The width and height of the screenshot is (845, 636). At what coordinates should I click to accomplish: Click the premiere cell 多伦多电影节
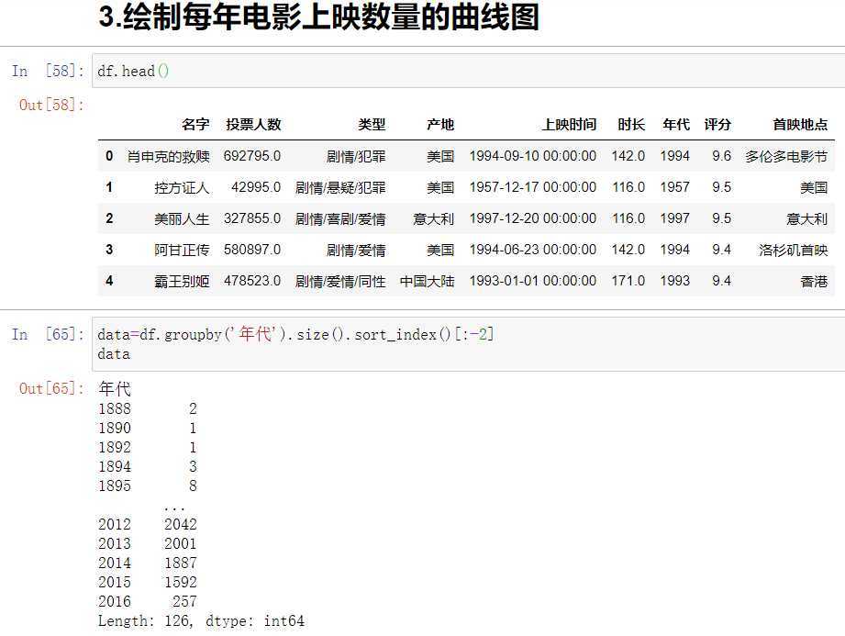(786, 156)
